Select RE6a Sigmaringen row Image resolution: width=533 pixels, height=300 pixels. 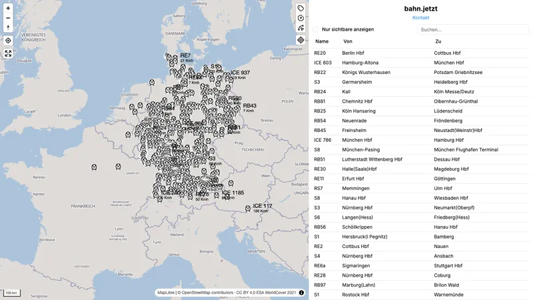420,265
